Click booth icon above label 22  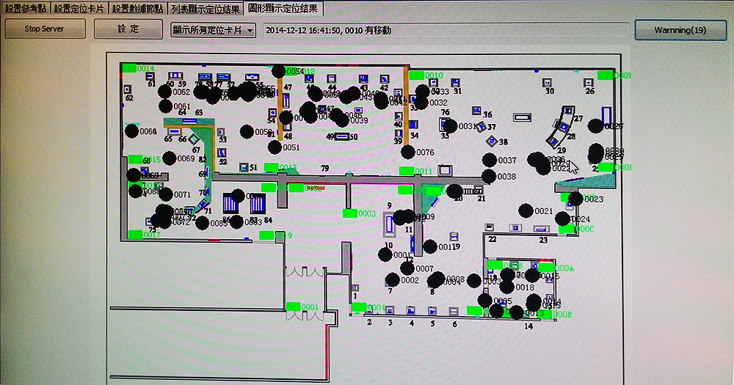pos(489,227)
